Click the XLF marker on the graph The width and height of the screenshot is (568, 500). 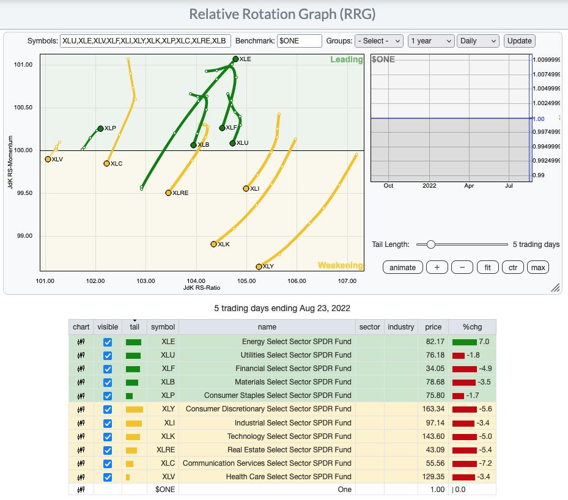pos(222,128)
